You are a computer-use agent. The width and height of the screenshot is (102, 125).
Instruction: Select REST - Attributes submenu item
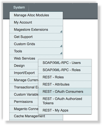point(65,85)
